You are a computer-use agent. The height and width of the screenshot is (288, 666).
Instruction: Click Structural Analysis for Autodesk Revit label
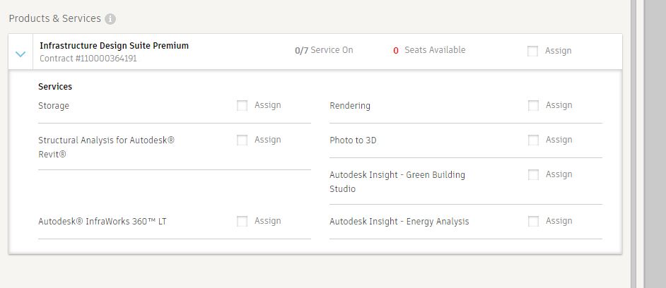click(106, 148)
